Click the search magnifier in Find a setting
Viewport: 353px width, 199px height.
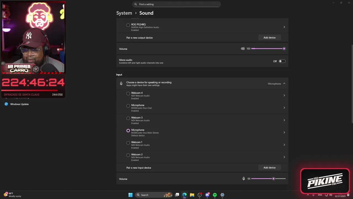pyautogui.click(x=136, y=4)
